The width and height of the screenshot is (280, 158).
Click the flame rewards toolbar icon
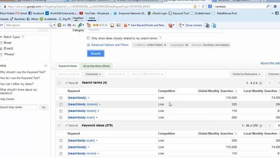[126, 25]
